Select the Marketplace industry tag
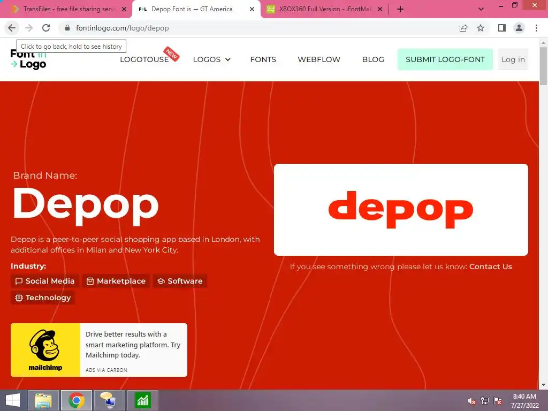548x411 pixels. pos(116,281)
